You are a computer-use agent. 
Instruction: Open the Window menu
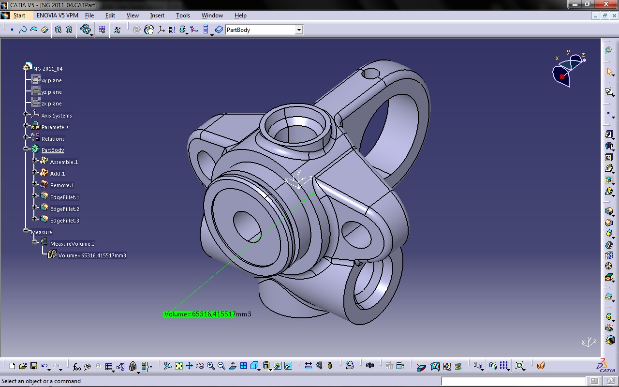pyautogui.click(x=212, y=15)
